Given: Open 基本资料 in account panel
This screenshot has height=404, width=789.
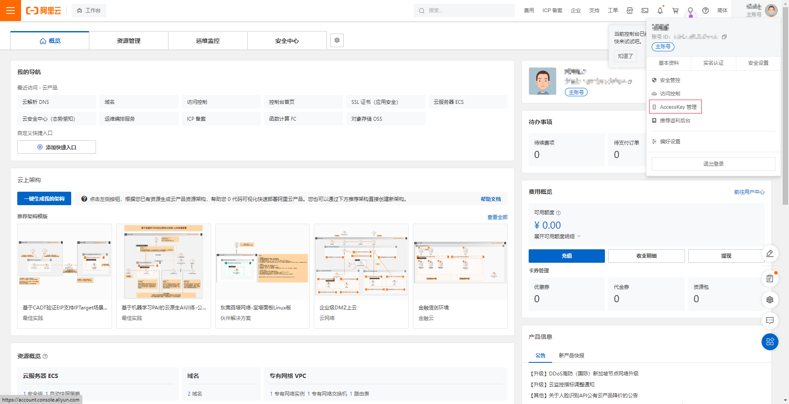Looking at the screenshot, I should (669, 63).
